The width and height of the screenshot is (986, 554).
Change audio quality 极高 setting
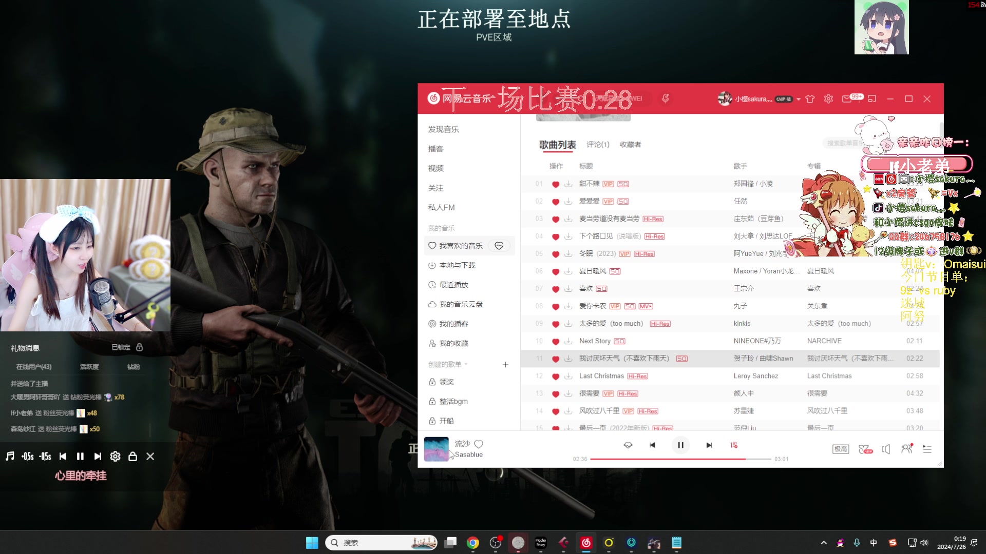pos(841,449)
